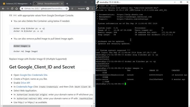This screenshot has height=107, width=190.
Task: Click System restart required message
Action: [113, 50]
